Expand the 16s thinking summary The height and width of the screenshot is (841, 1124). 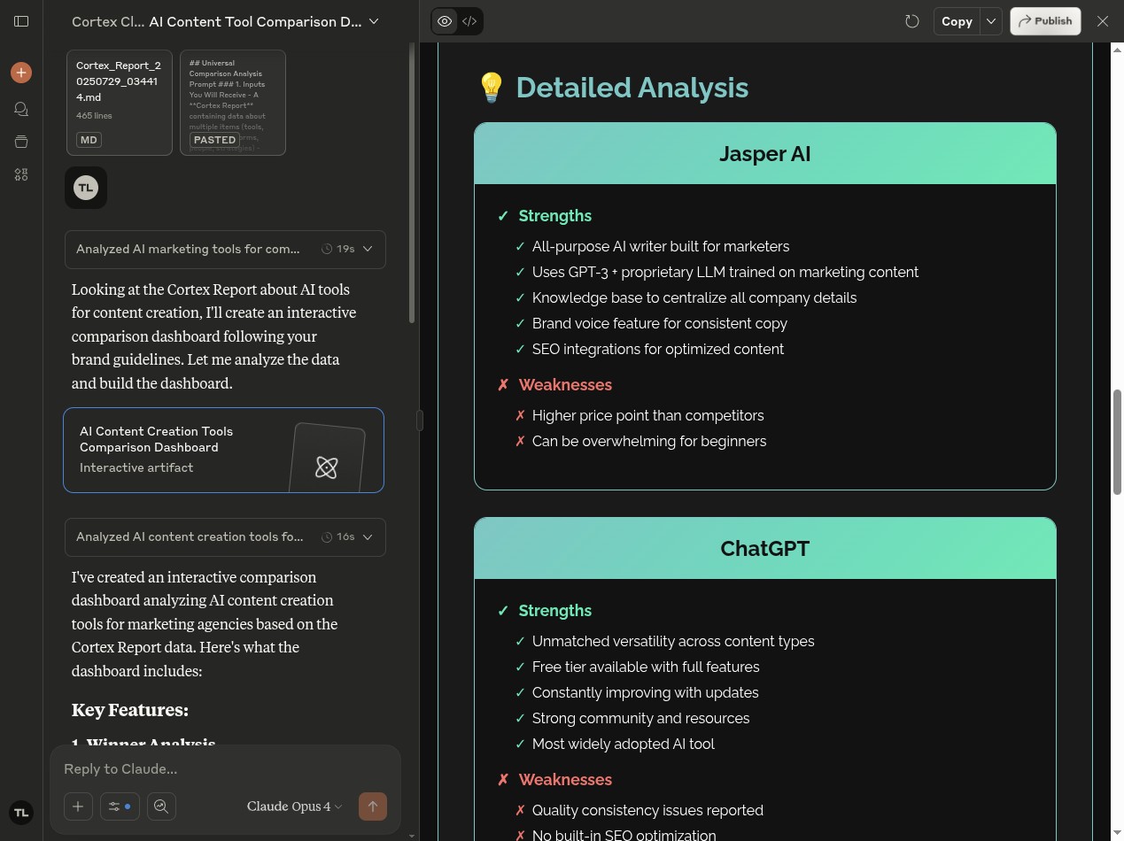(225, 537)
